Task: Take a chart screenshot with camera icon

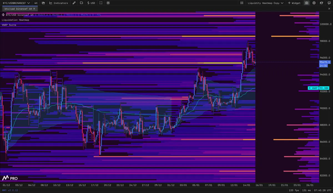Action: click(307, 3)
